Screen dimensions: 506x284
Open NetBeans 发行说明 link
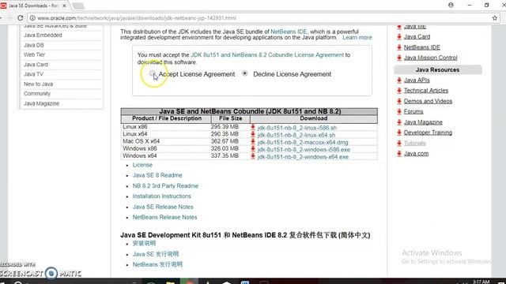point(157,264)
